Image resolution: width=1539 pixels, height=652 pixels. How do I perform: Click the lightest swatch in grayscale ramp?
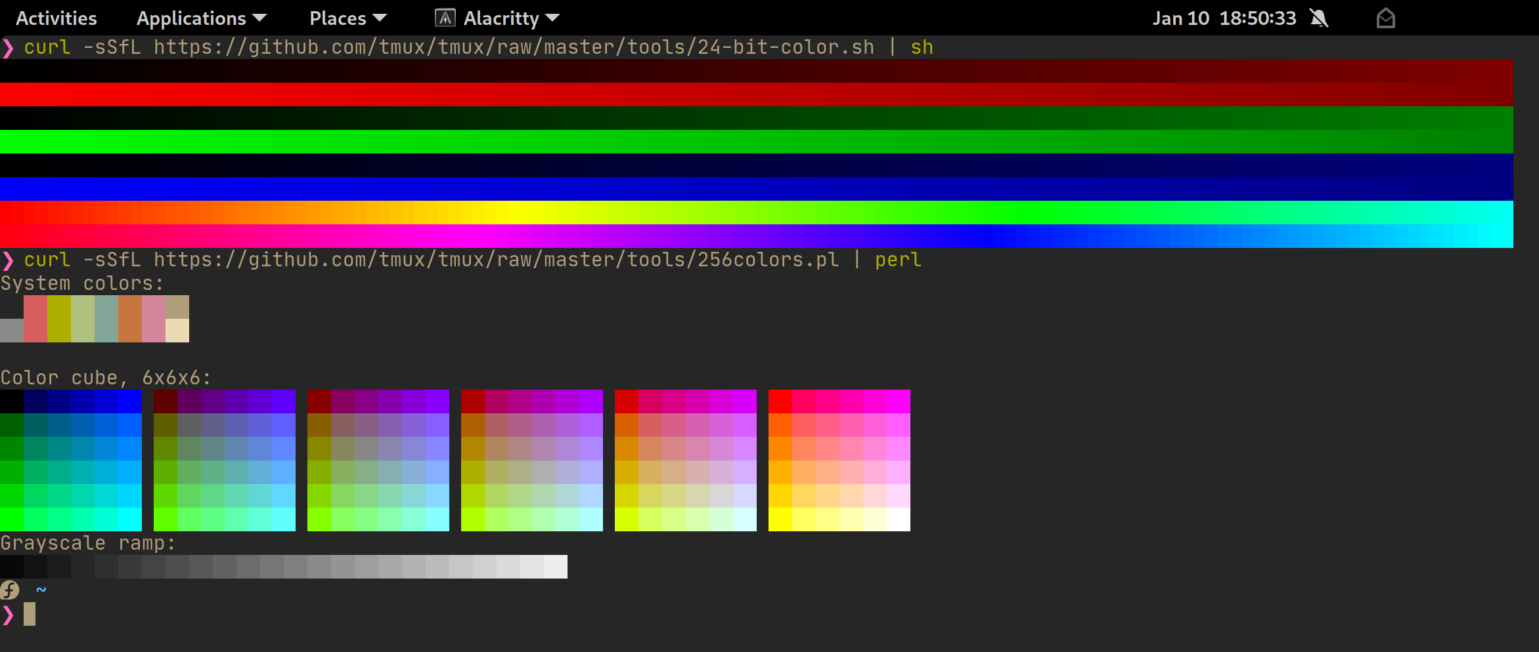click(556, 567)
